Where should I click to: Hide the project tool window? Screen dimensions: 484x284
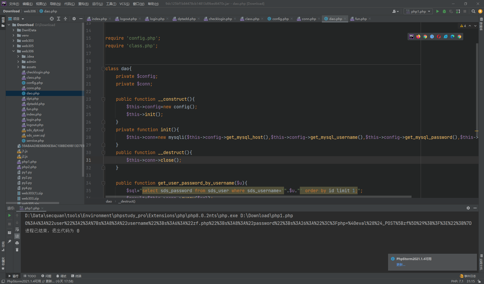pyautogui.click(x=81, y=19)
